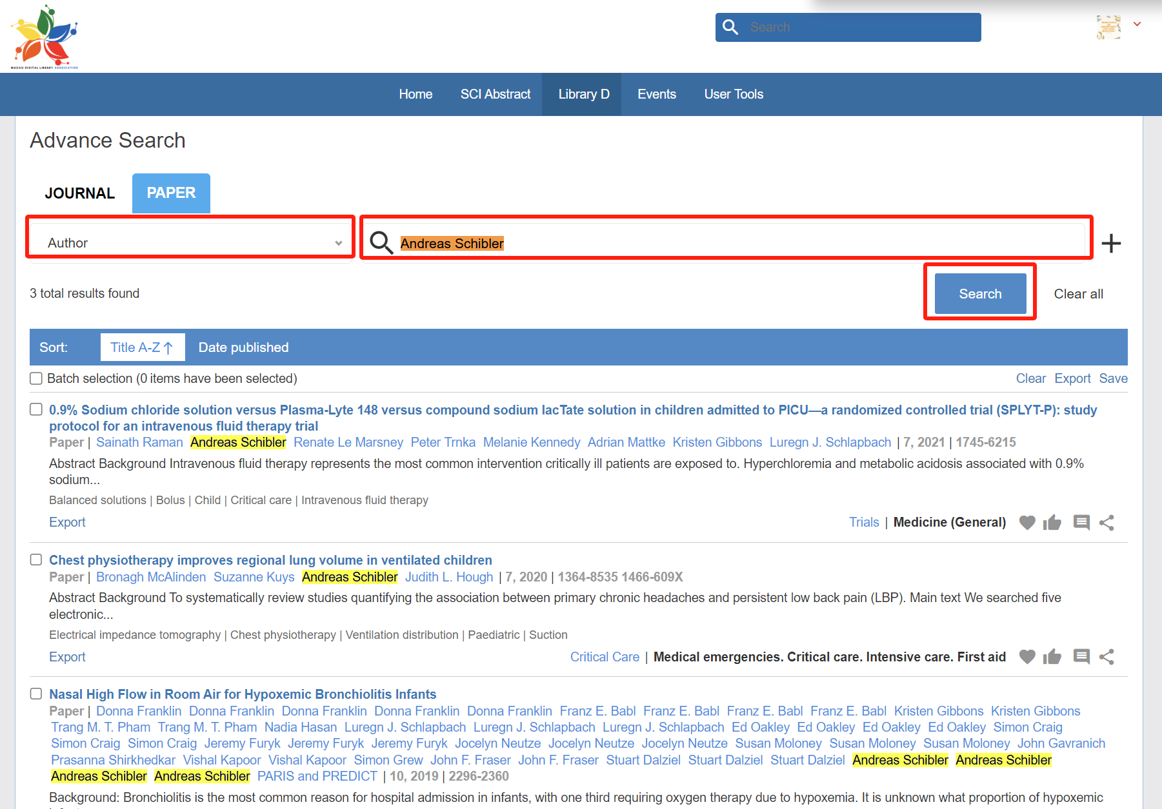Open the SCI Abstract menu item
The image size is (1162, 809).
pyautogui.click(x=495, y=94)
